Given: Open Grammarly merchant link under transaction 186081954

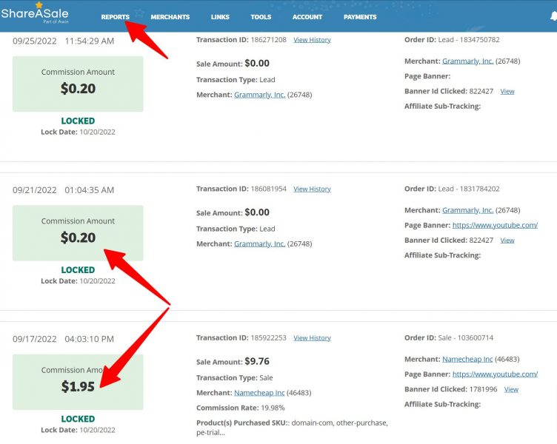Looking at the screenshot, I should point(260,243).
